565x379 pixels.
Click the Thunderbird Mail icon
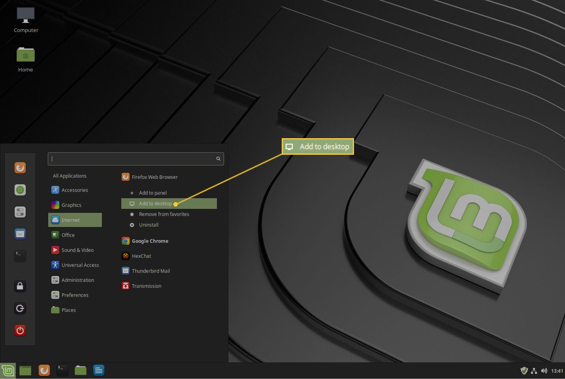[x=126, y=271]
